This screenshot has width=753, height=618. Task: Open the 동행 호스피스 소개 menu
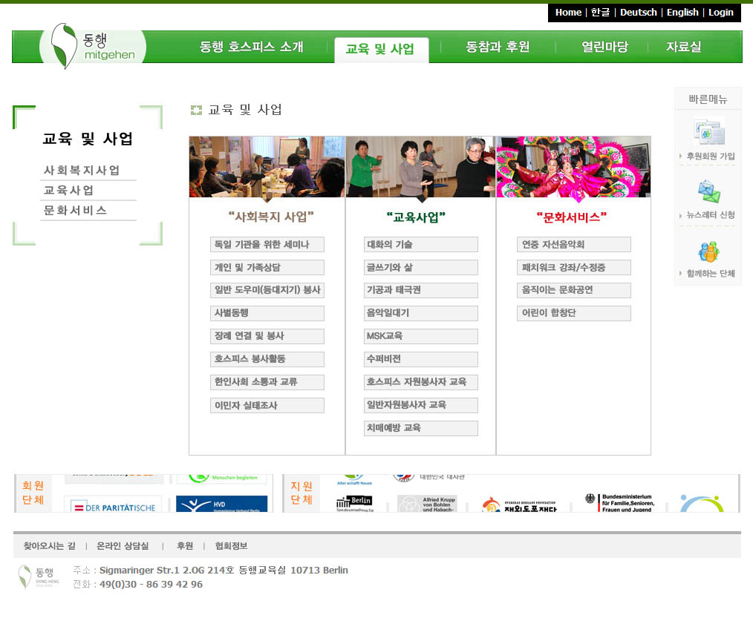click(x=251, y=47)
